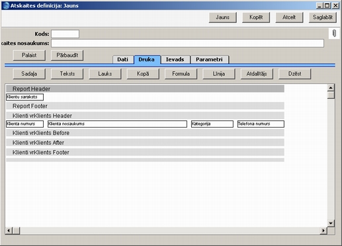This screenshot has width=342, height=246.
Task: Click the app icon in title bar
Action: tap(5, 5)
